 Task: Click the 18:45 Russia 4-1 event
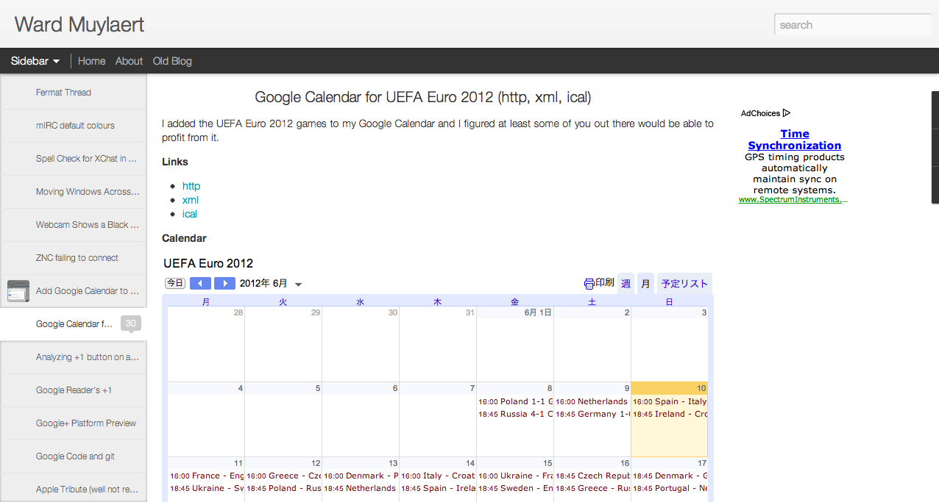[x=515, y=415]
